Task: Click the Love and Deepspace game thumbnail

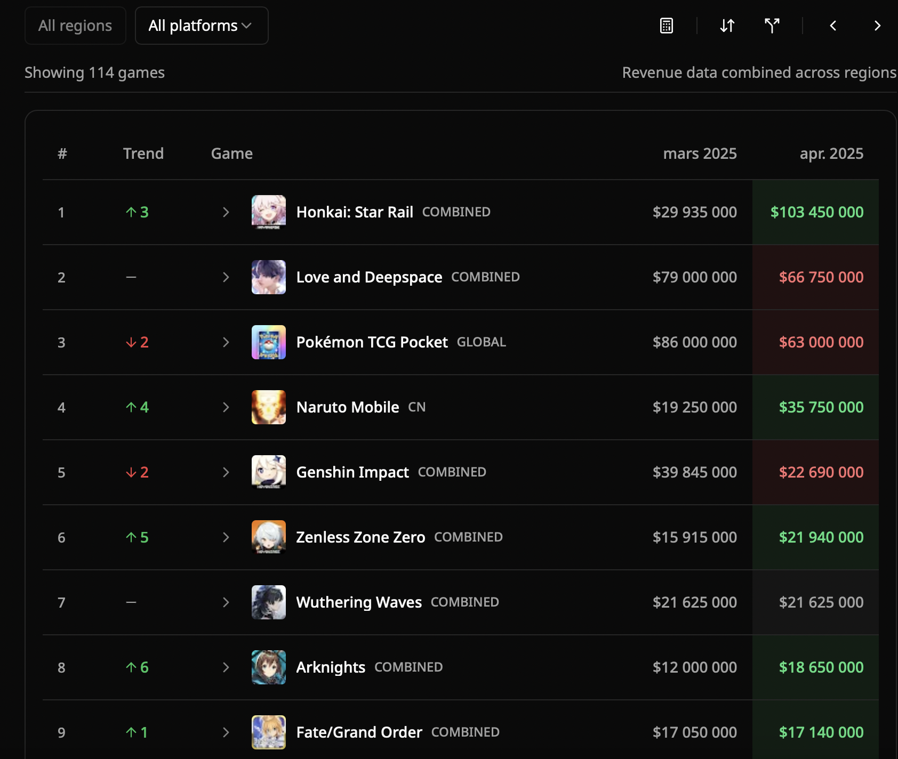Action: 269,277
